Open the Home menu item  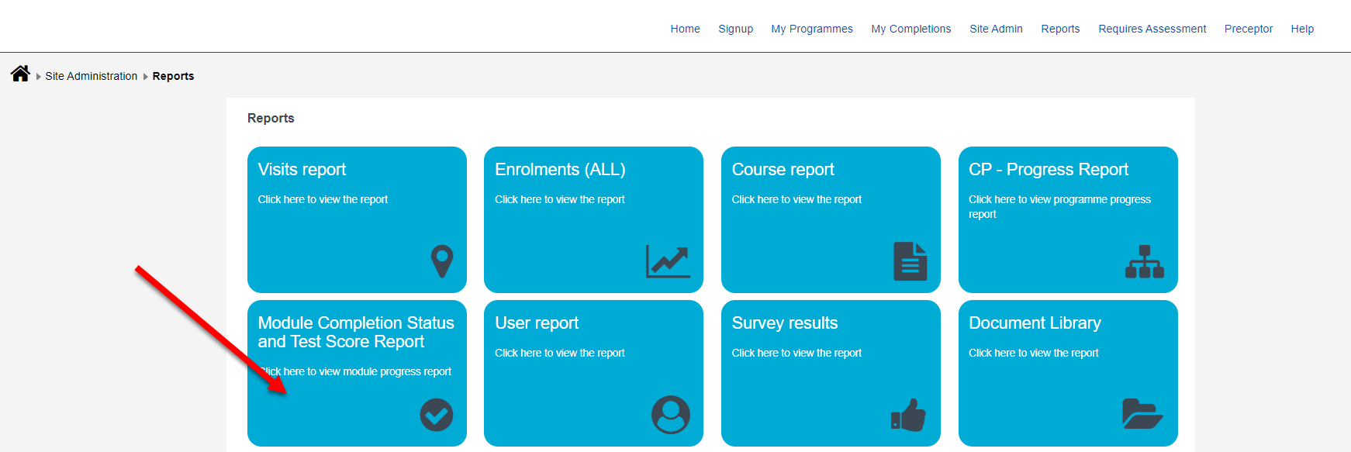685,29
